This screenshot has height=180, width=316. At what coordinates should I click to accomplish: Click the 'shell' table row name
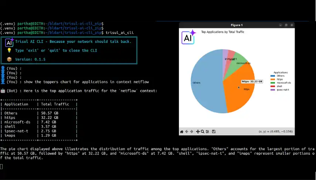tap(10, 126)
